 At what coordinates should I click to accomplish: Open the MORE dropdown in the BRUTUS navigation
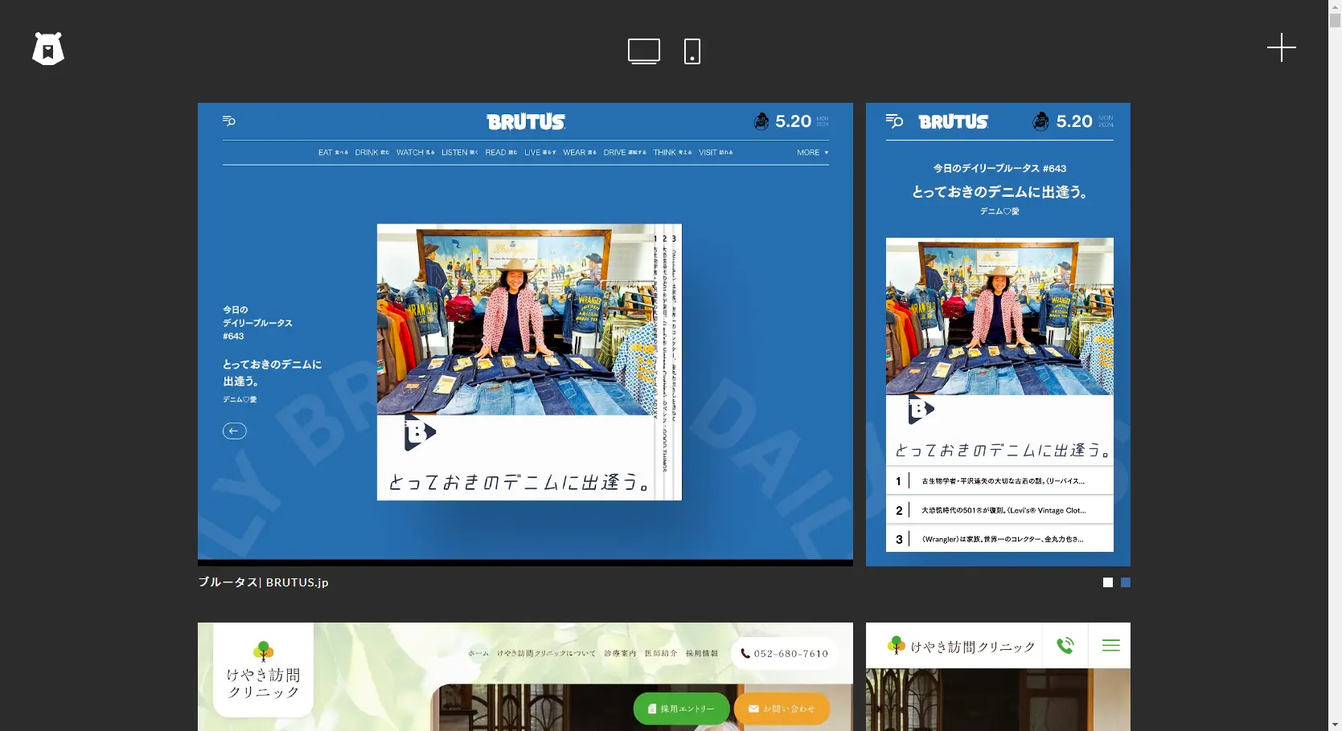pyautogui.click(x=811, y=152)
